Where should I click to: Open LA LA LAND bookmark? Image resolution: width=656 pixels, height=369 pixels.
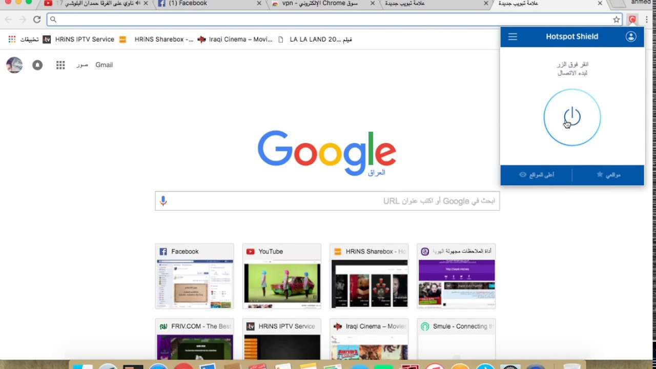[x=315, y=39]
